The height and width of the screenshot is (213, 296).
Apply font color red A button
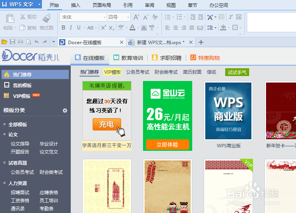click(x=133, y=28)
